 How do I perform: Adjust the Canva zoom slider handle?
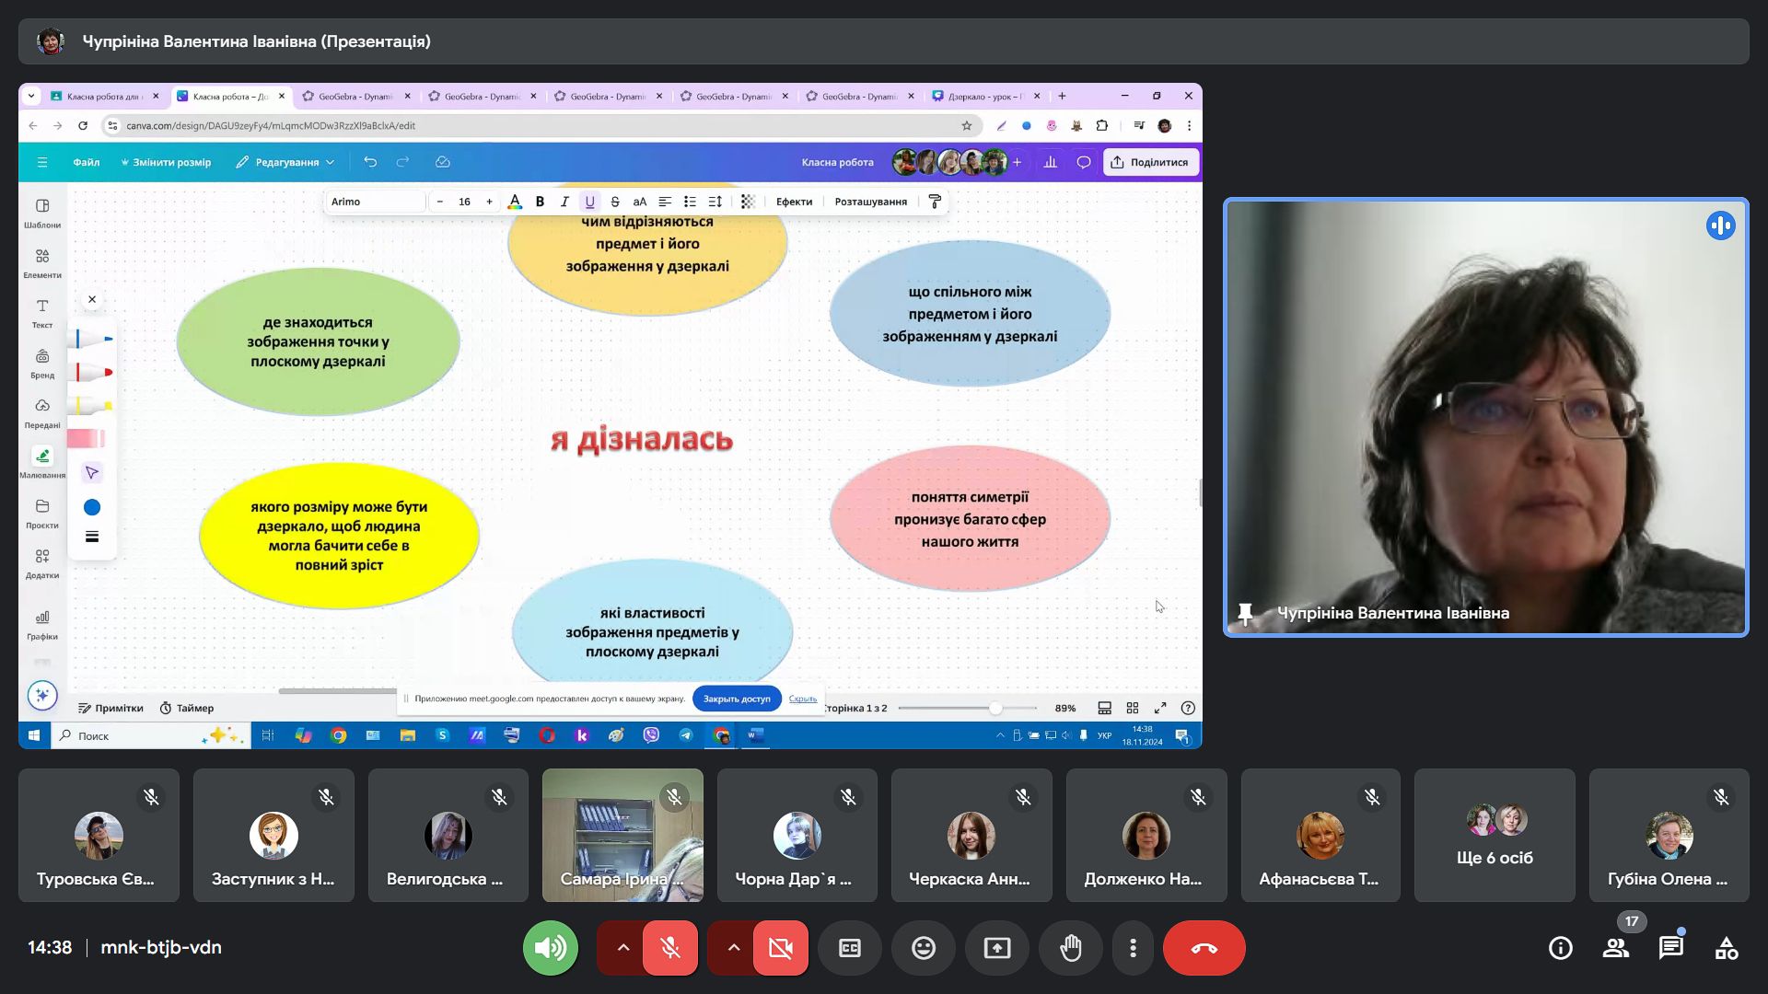pyautogui.click(x=995, y=708)
